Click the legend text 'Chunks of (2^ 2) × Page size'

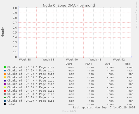coord(31,74)
